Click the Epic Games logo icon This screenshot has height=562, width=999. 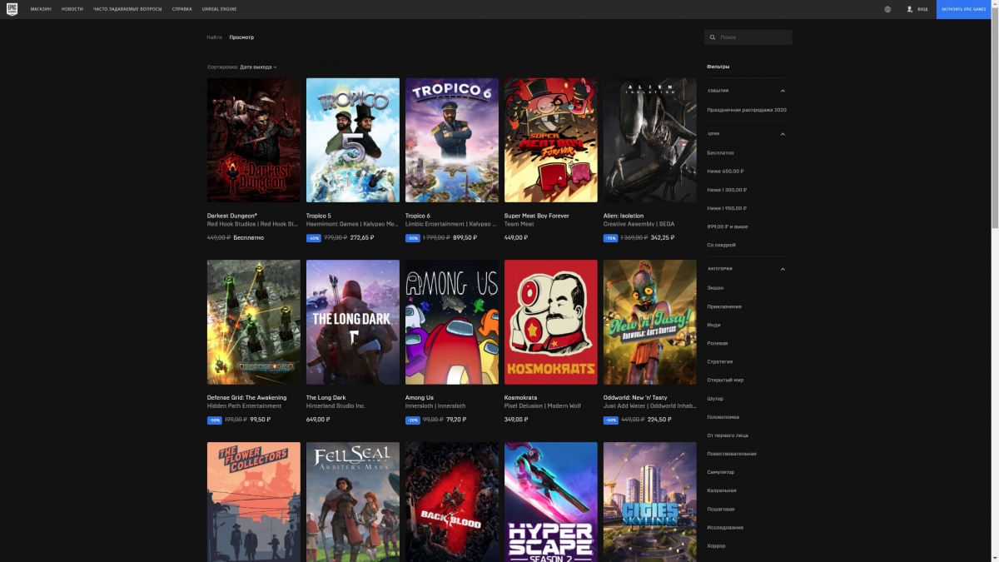(x=12, y=8)
